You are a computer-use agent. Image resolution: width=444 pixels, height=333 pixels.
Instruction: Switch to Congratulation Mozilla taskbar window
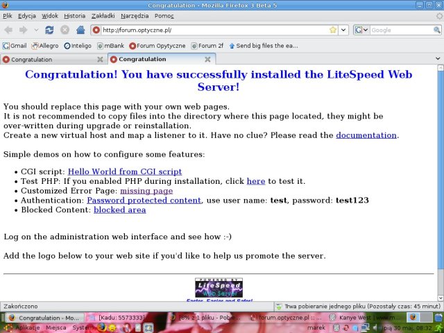[x=45, y=318]
